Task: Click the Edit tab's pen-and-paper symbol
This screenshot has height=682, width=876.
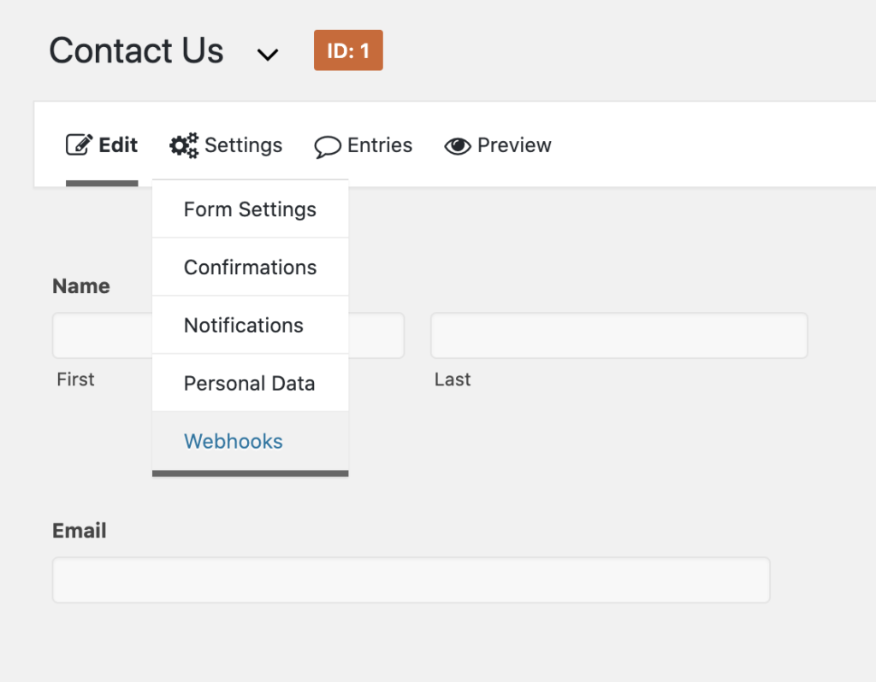Action: [79, 144]
